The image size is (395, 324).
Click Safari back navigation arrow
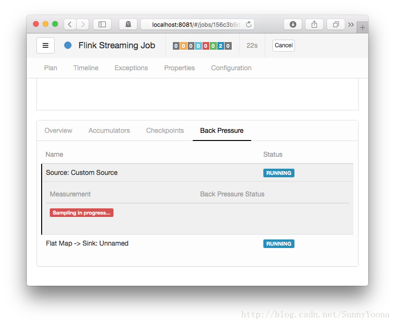click(x=70, y=24)
